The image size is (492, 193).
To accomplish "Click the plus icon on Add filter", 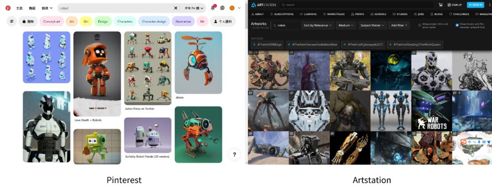I will 406,25.
